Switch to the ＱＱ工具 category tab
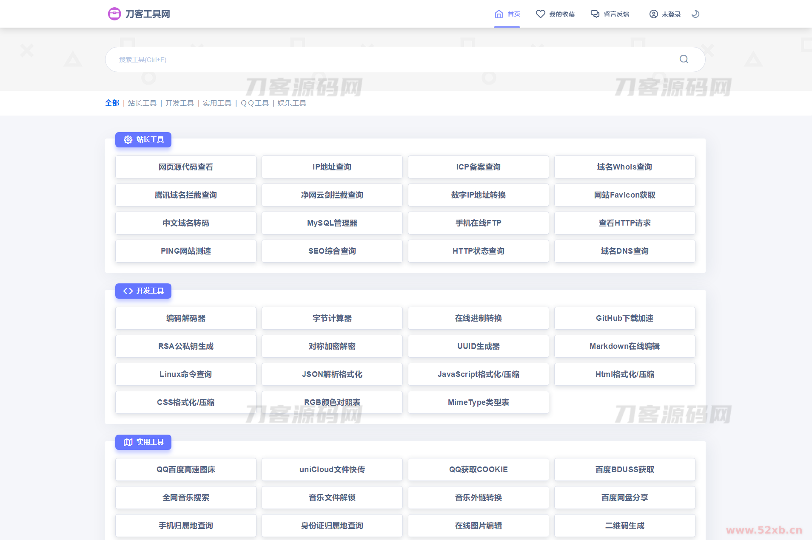The height and width of the screenshot is (540, 812). coord(254,103)
